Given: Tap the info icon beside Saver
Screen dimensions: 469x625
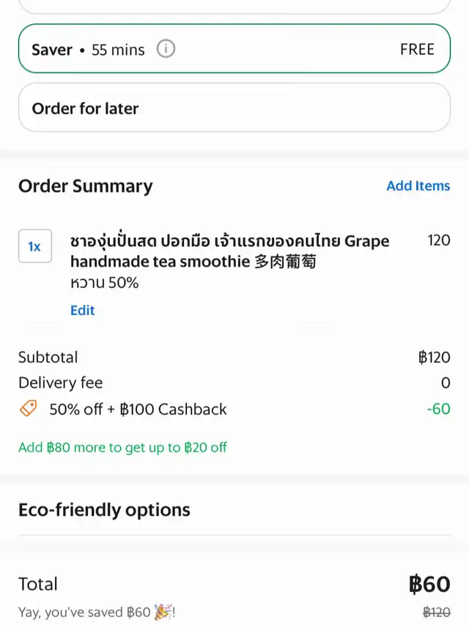Looking at the screenshot, I should tap(166, 50).
